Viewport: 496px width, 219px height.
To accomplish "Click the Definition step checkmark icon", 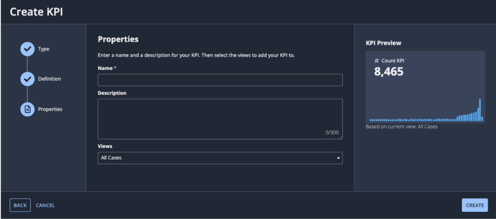I will pyautogui.click(x=27, y=79).
